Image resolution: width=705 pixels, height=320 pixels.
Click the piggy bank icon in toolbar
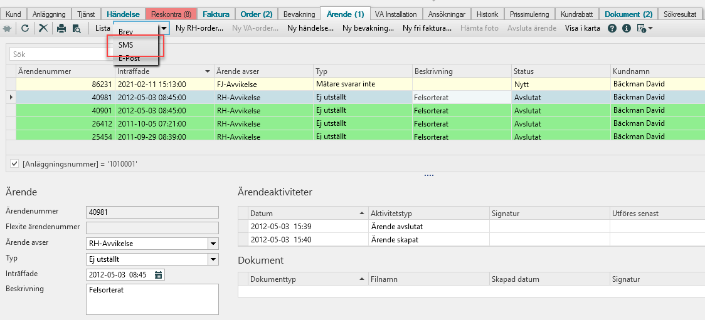click(x=8, y=28)
